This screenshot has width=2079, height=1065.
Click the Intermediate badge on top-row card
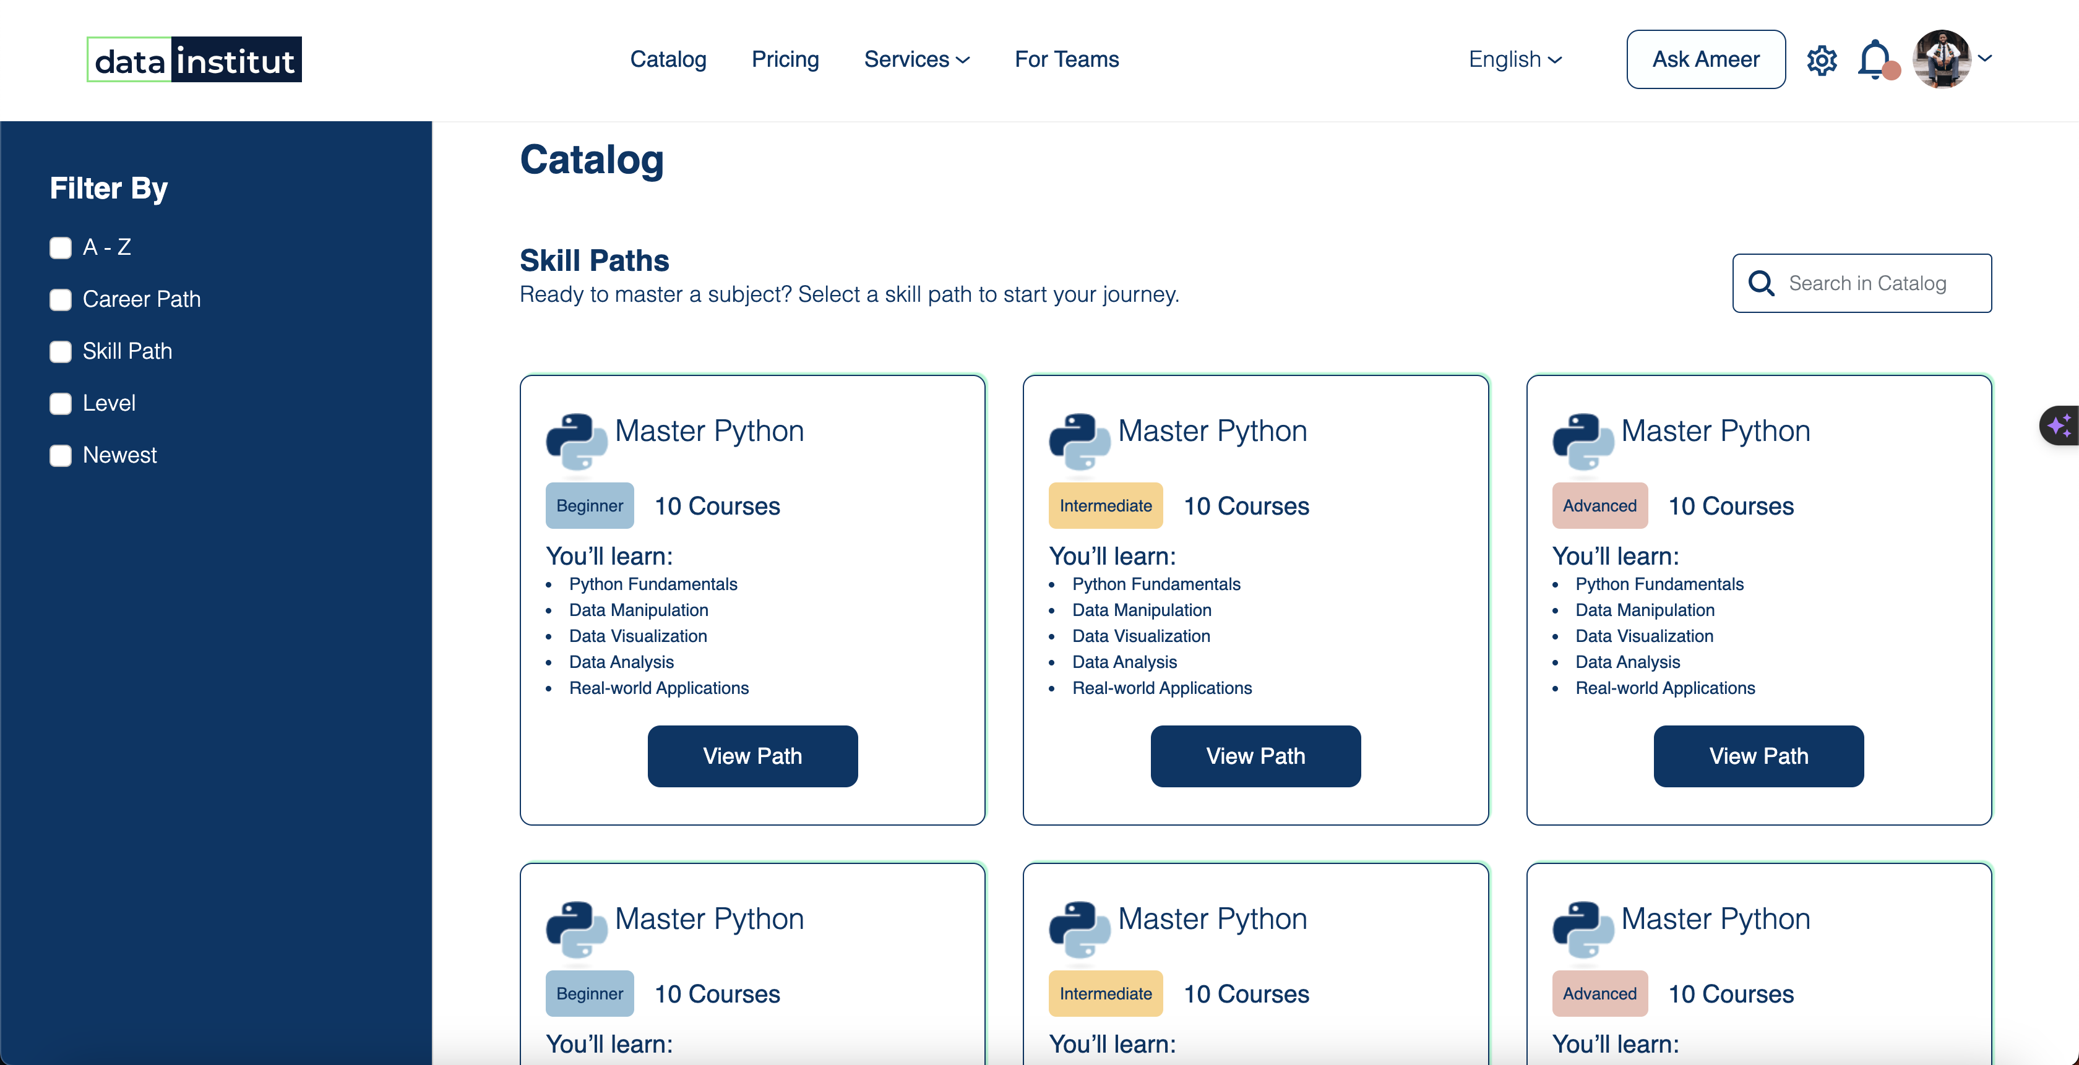point(1105,506)
